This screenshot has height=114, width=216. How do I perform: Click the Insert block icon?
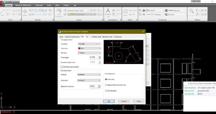(126, 12)
